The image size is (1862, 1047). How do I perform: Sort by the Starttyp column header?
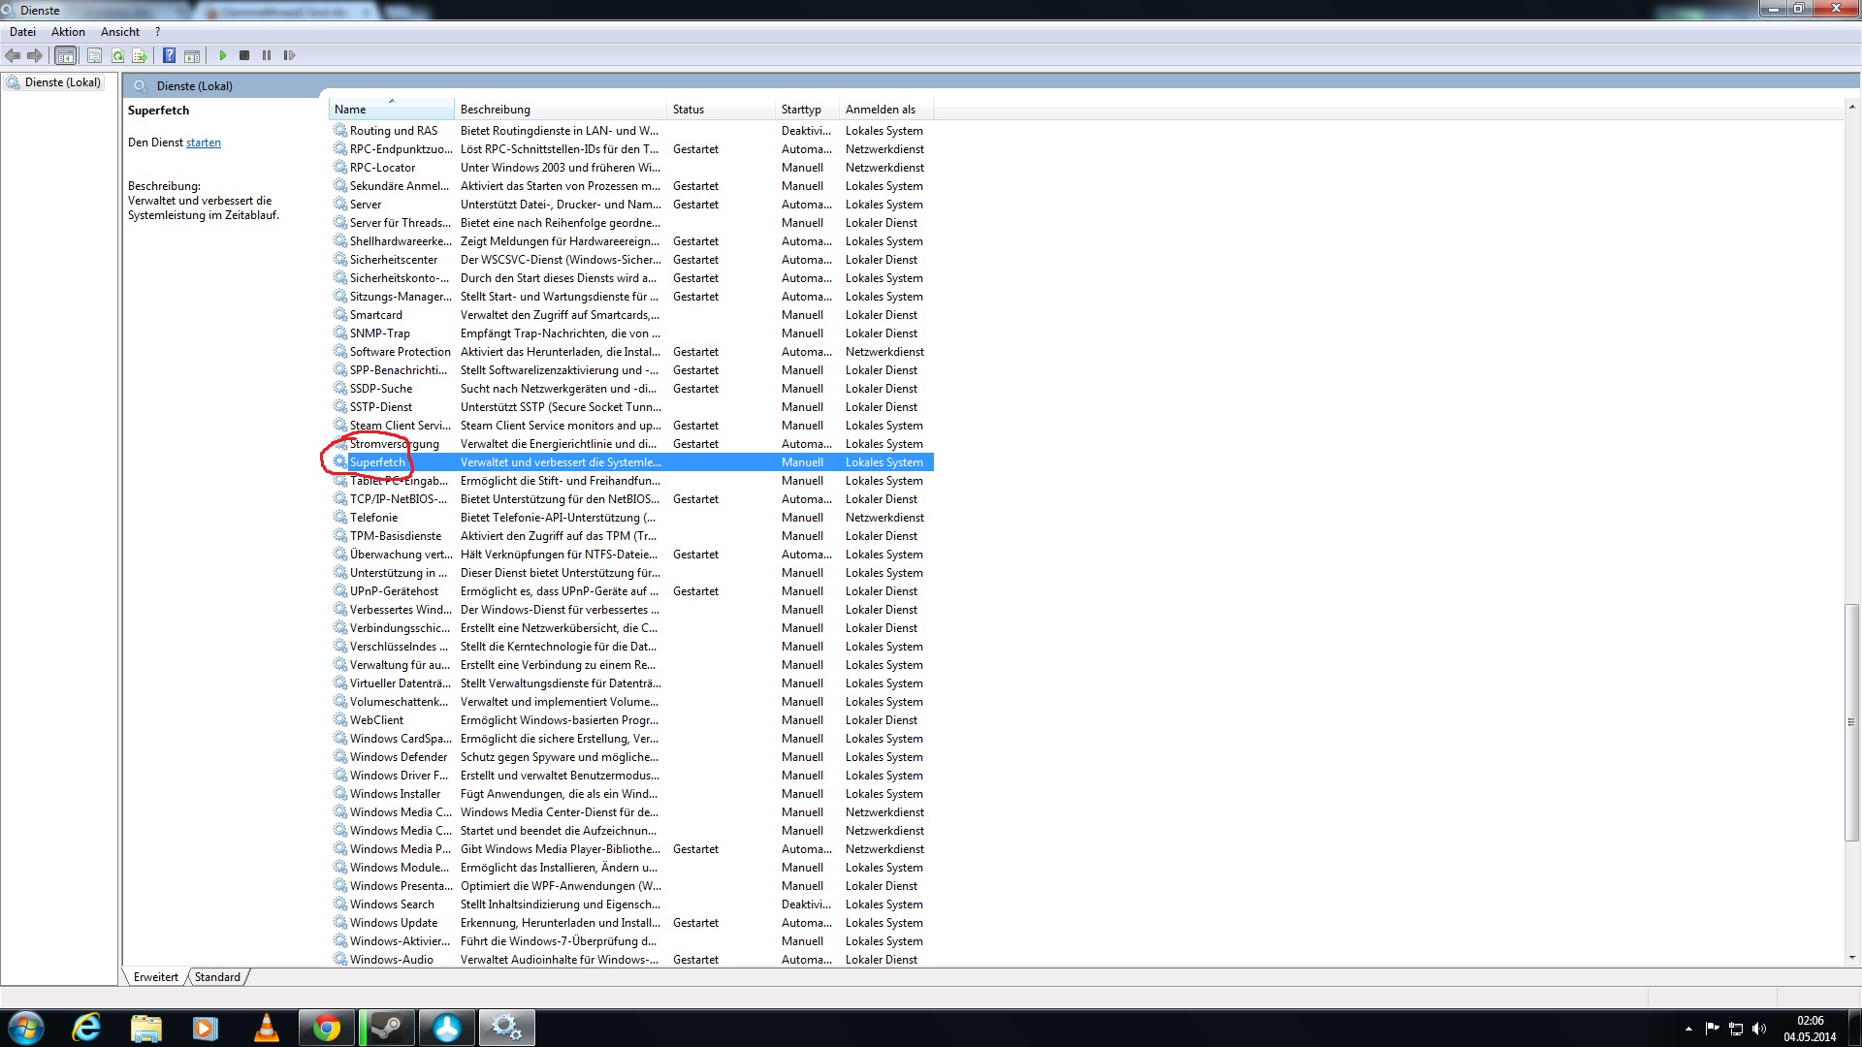point(801,110)
